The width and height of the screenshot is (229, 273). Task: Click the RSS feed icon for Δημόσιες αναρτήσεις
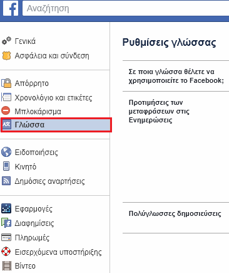[x=6, y=181]
